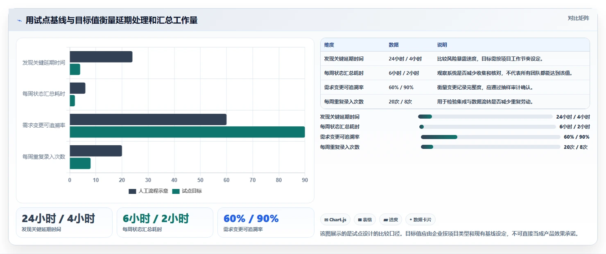This screenshot has width=606, height=254.
Task: Click the footer note starting with 该图展示的是试点设计
Action: (x=450, y=234)
